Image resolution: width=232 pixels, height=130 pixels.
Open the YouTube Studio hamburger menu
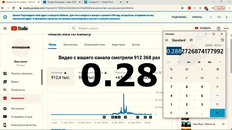tap(5, 28)
